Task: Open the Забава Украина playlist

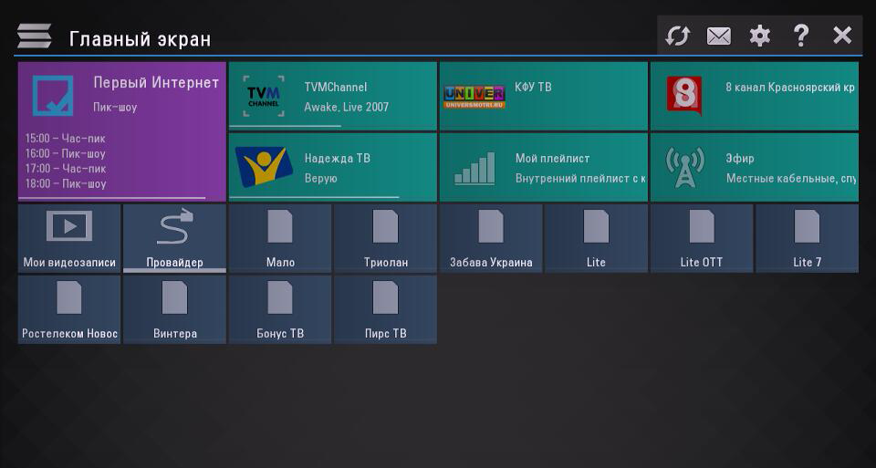Action: (x=491, y=238)
